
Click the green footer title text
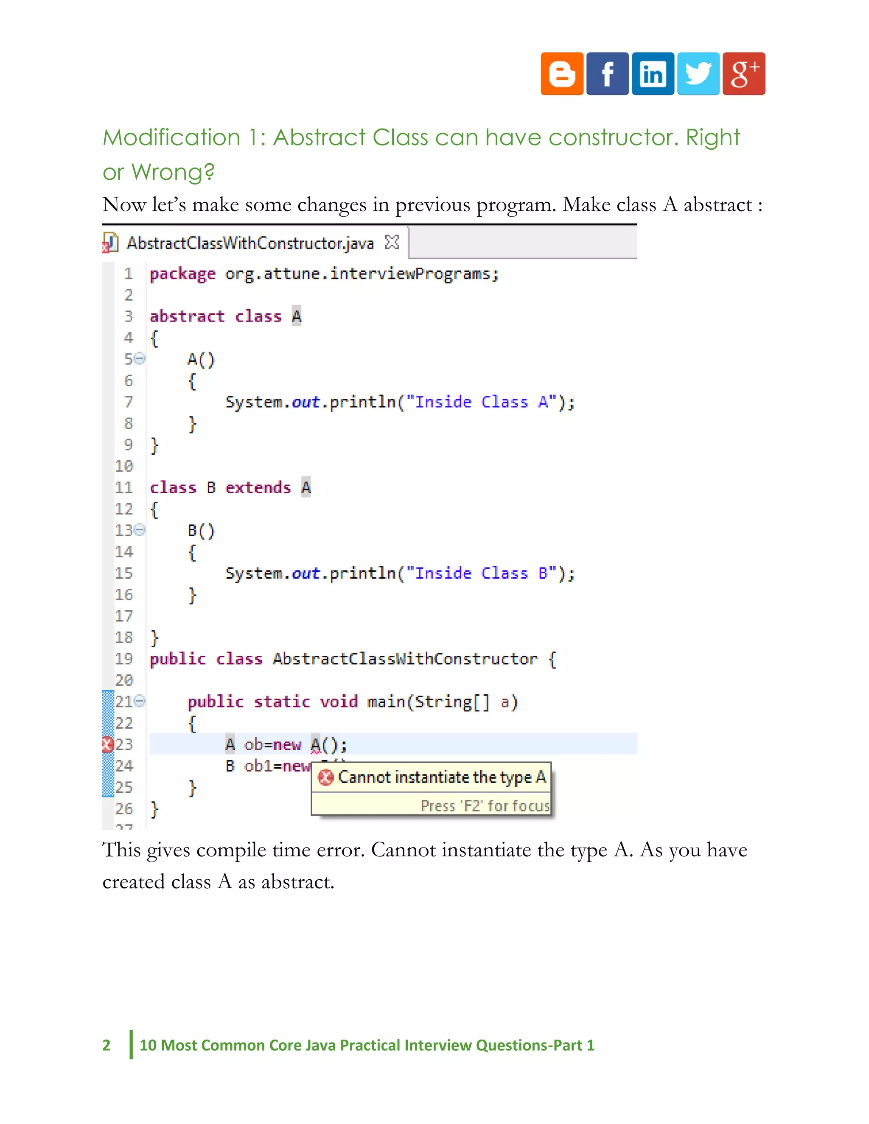point(367,1045)
